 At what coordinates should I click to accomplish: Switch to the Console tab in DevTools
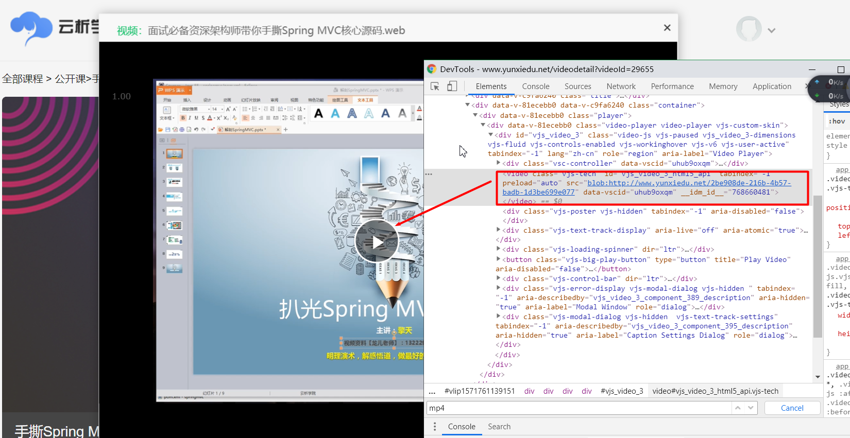536,86
